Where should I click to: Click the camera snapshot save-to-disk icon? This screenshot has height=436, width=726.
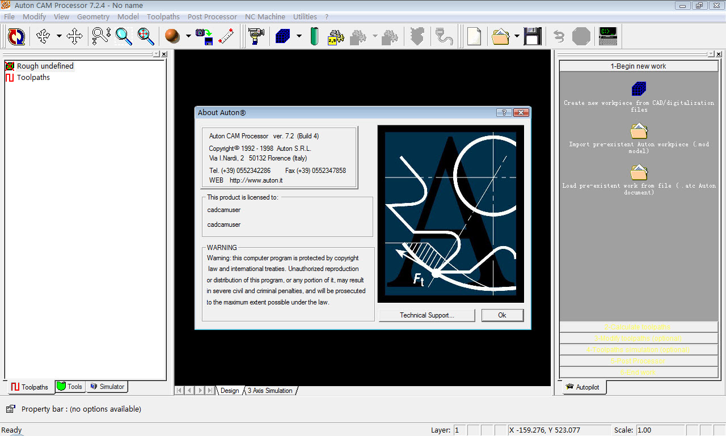(204, 37)
